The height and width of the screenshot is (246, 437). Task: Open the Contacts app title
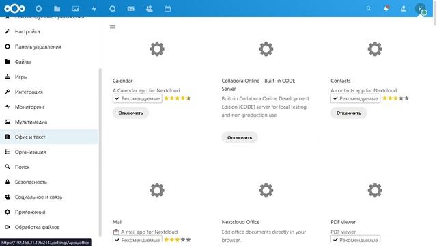[341, 81]
